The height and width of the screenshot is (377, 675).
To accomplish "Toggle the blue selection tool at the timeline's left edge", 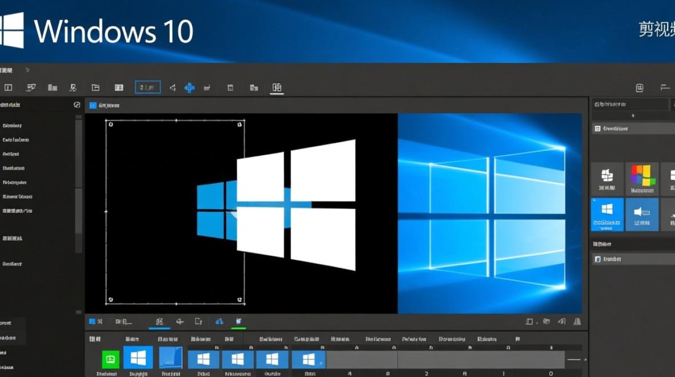I will pyautogui.click(x=92, y=321).
